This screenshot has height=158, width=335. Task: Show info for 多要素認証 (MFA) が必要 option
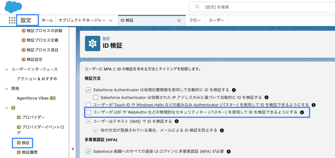pos(229,152)
